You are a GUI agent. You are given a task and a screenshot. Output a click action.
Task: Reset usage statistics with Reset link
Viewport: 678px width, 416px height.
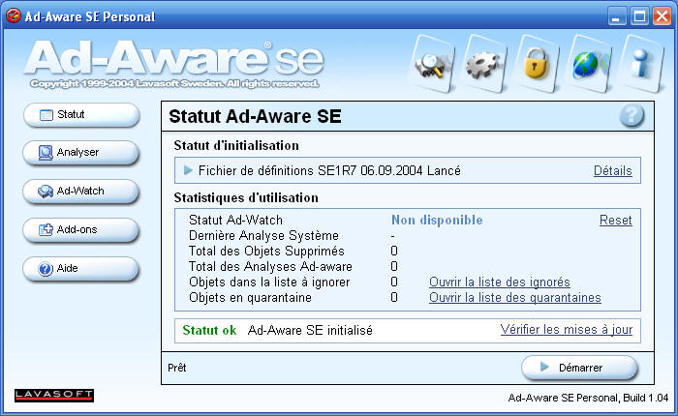pyautogui.click(x=615, y=221)
